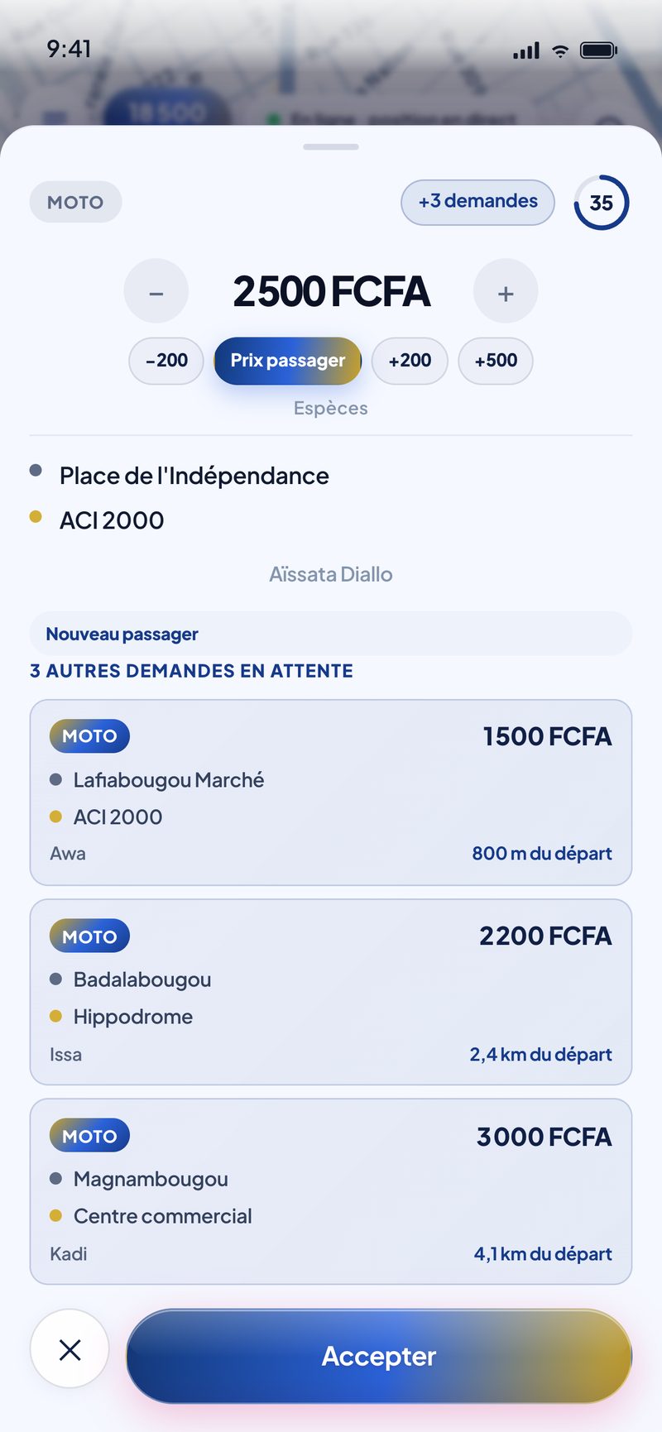Select the -200 price chip
The height and width of the screenshot is (1432, 662).
[166, 361]
